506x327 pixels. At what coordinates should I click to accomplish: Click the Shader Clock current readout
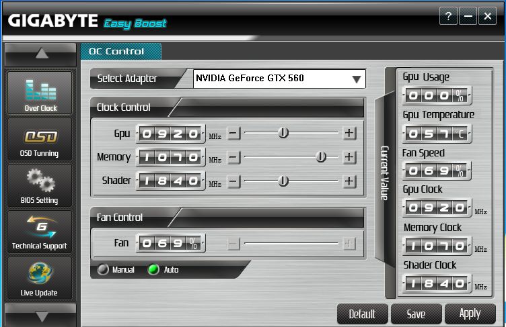tap(437, 284)
